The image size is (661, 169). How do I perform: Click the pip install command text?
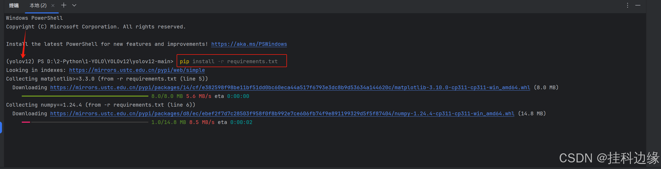(x=228, y=62)
